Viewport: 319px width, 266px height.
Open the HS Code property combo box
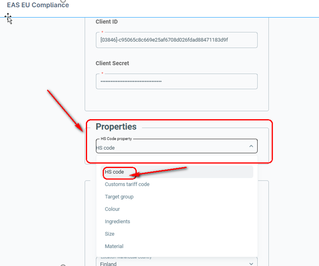point(171,147)
